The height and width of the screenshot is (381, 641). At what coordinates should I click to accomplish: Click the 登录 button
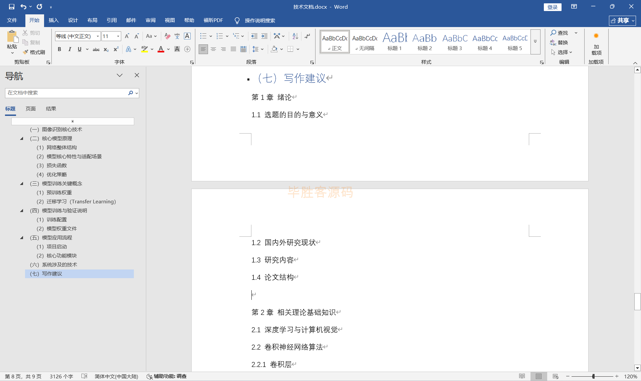[552, 7]
